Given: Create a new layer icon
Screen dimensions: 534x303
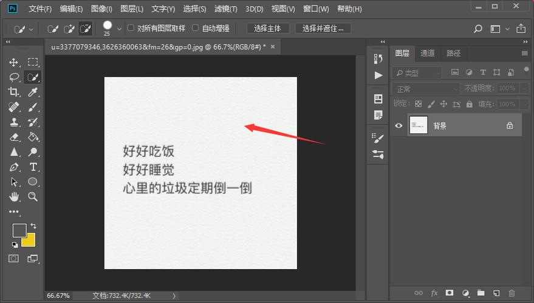Looking at the screenshot, I should (x=496, y=293).
